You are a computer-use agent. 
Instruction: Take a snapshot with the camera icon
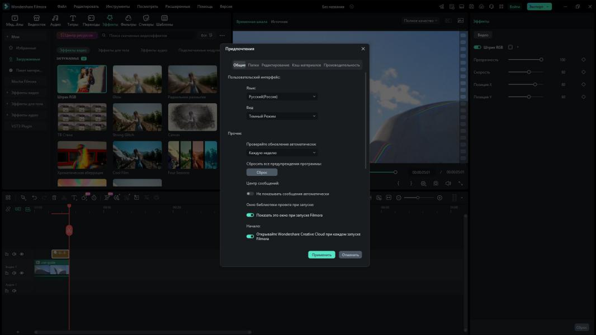coord(436,183)
